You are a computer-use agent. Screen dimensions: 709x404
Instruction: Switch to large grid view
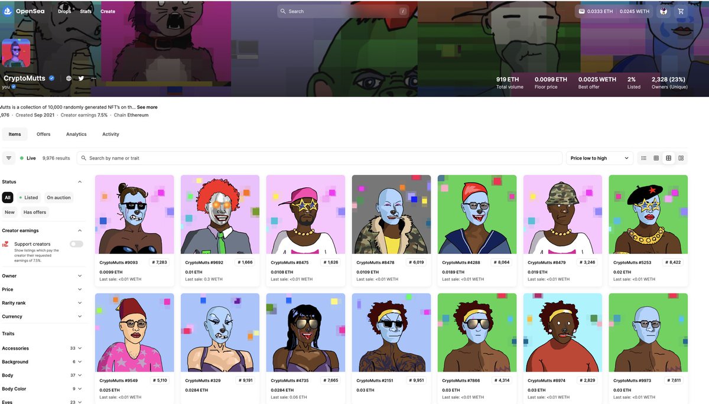669,158
